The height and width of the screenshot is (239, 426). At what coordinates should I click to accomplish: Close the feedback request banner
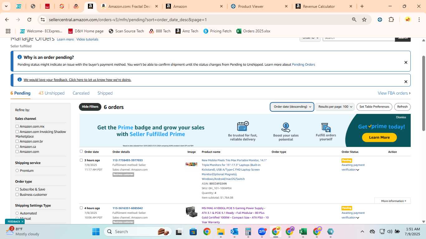pos(406,82)
